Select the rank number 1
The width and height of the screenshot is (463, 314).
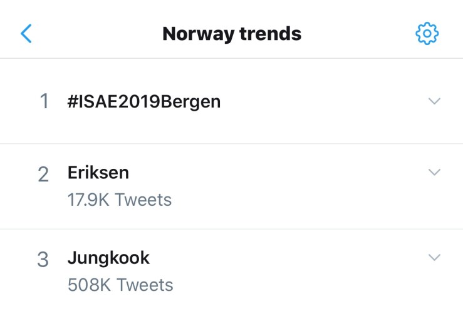click(x=44, y=101)
